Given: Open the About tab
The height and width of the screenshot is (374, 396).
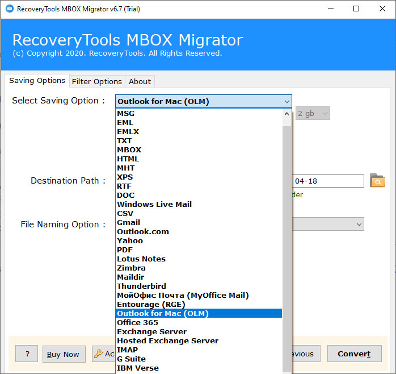Looking at the screenshot, I should coord(140,81).
